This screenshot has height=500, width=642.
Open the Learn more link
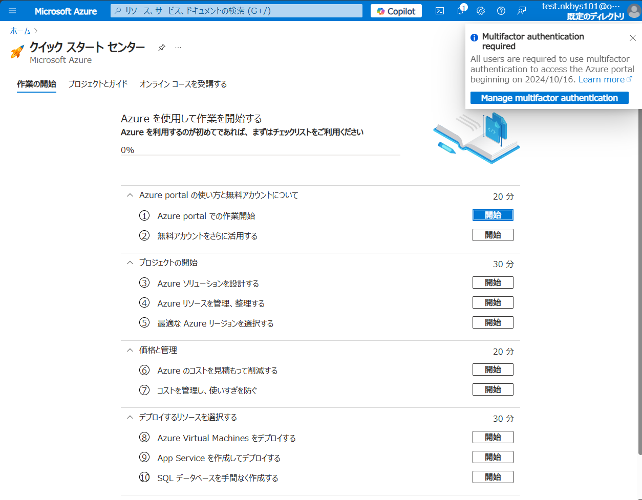(606, 79)
